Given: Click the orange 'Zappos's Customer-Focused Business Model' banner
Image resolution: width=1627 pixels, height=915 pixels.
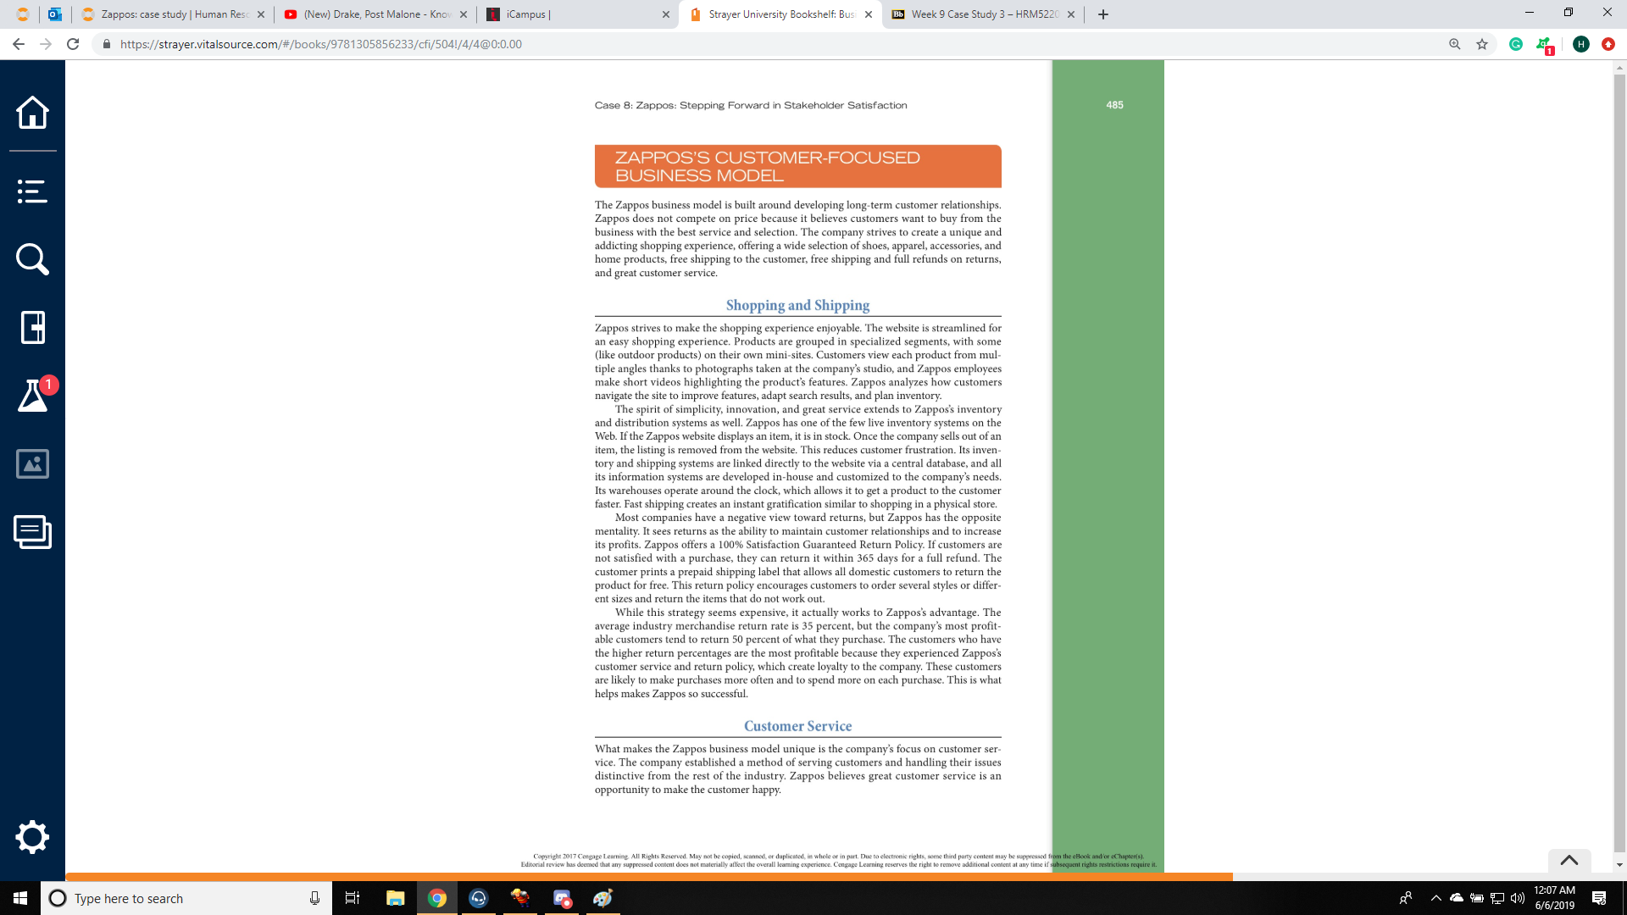Looking at the screenshot, I should [797, 166].
